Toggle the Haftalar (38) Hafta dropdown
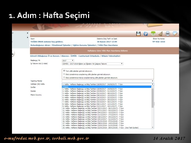The height and width of the screenshot is (143, 191). [108, 84]
